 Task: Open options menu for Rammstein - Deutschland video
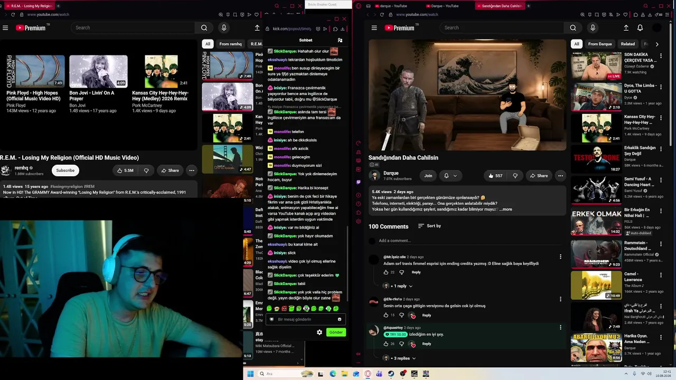coord(661,244)
